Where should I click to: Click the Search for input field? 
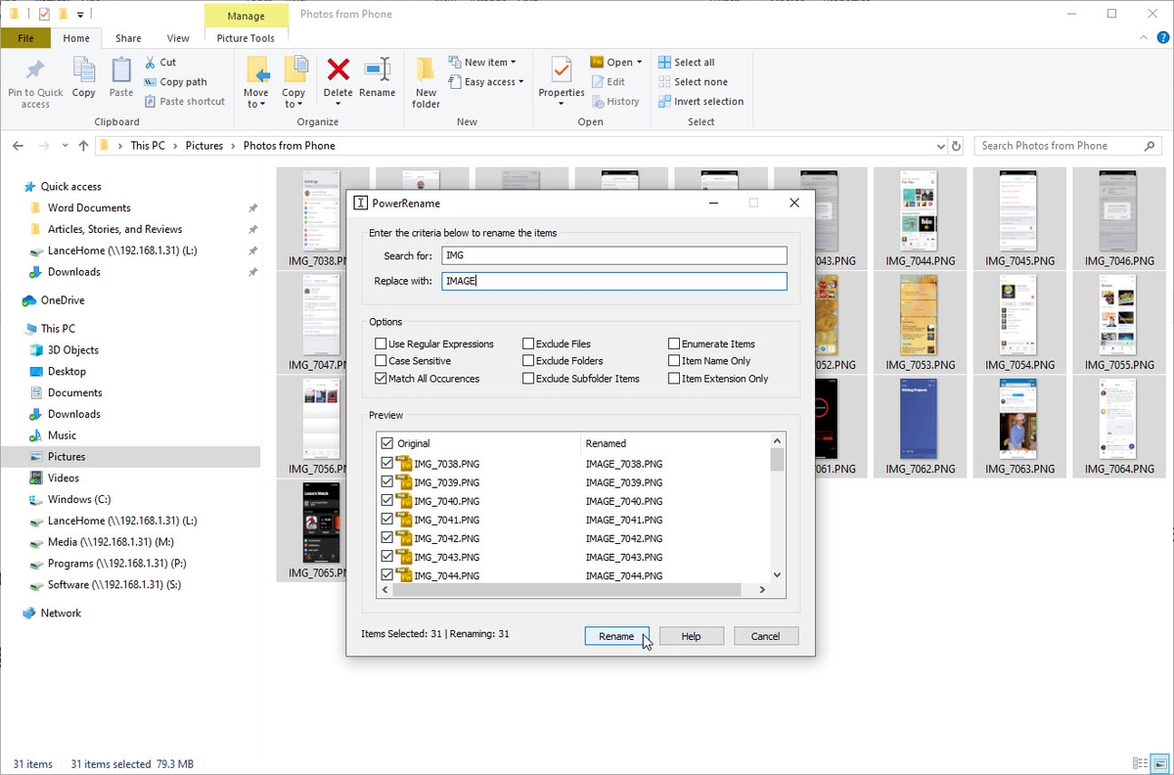tap(613, 255)
